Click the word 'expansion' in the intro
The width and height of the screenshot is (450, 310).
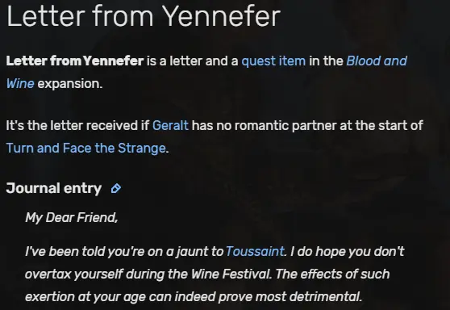point(69,84)
